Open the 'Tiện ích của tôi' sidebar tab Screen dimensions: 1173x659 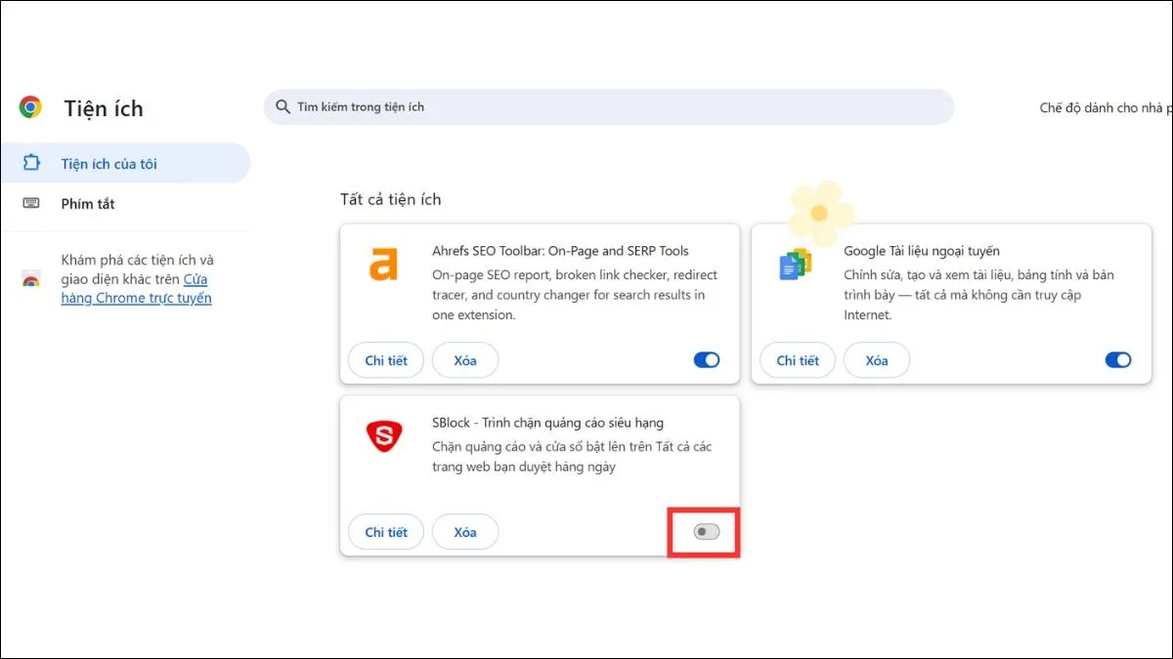point(109,164)
